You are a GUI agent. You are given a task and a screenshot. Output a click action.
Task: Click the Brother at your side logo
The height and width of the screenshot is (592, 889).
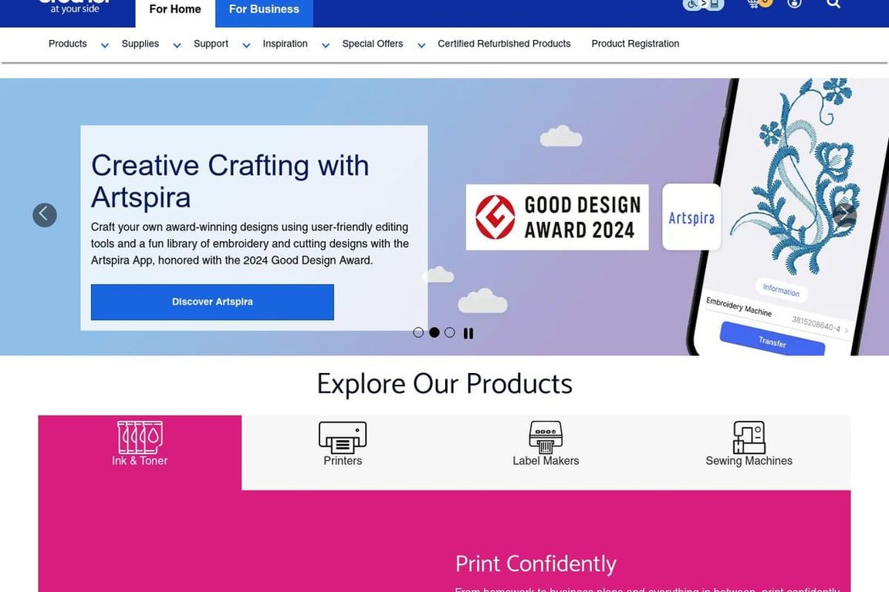(74, 6)
